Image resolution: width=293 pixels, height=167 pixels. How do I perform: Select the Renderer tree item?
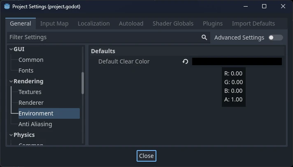pos(31,103)
